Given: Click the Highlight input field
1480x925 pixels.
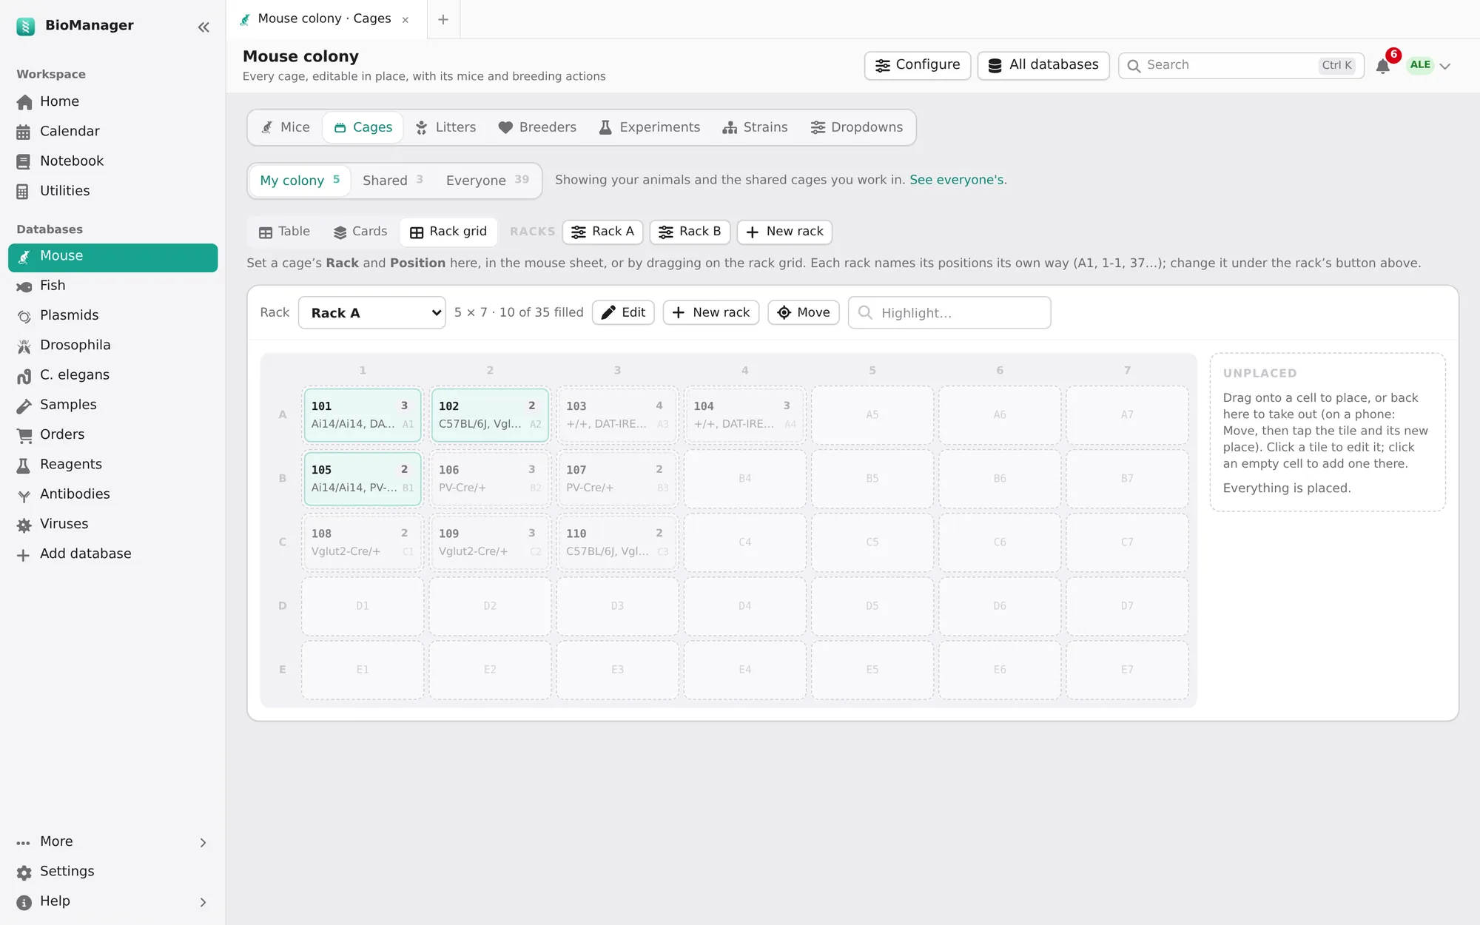Looking at the screenshot, I should click(949, 312).
